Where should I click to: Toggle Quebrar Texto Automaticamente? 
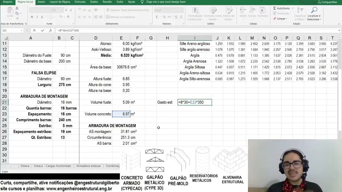tap(128, 10)
